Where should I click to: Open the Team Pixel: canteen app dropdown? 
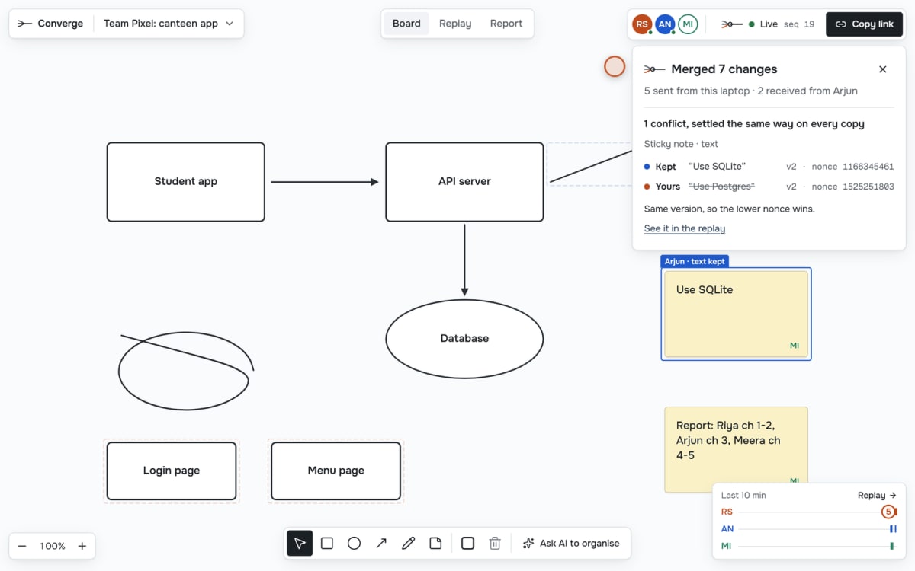pos(169,24)
